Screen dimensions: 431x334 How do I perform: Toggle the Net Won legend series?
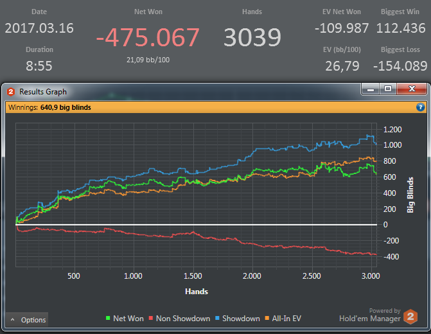tap(125, 319)
